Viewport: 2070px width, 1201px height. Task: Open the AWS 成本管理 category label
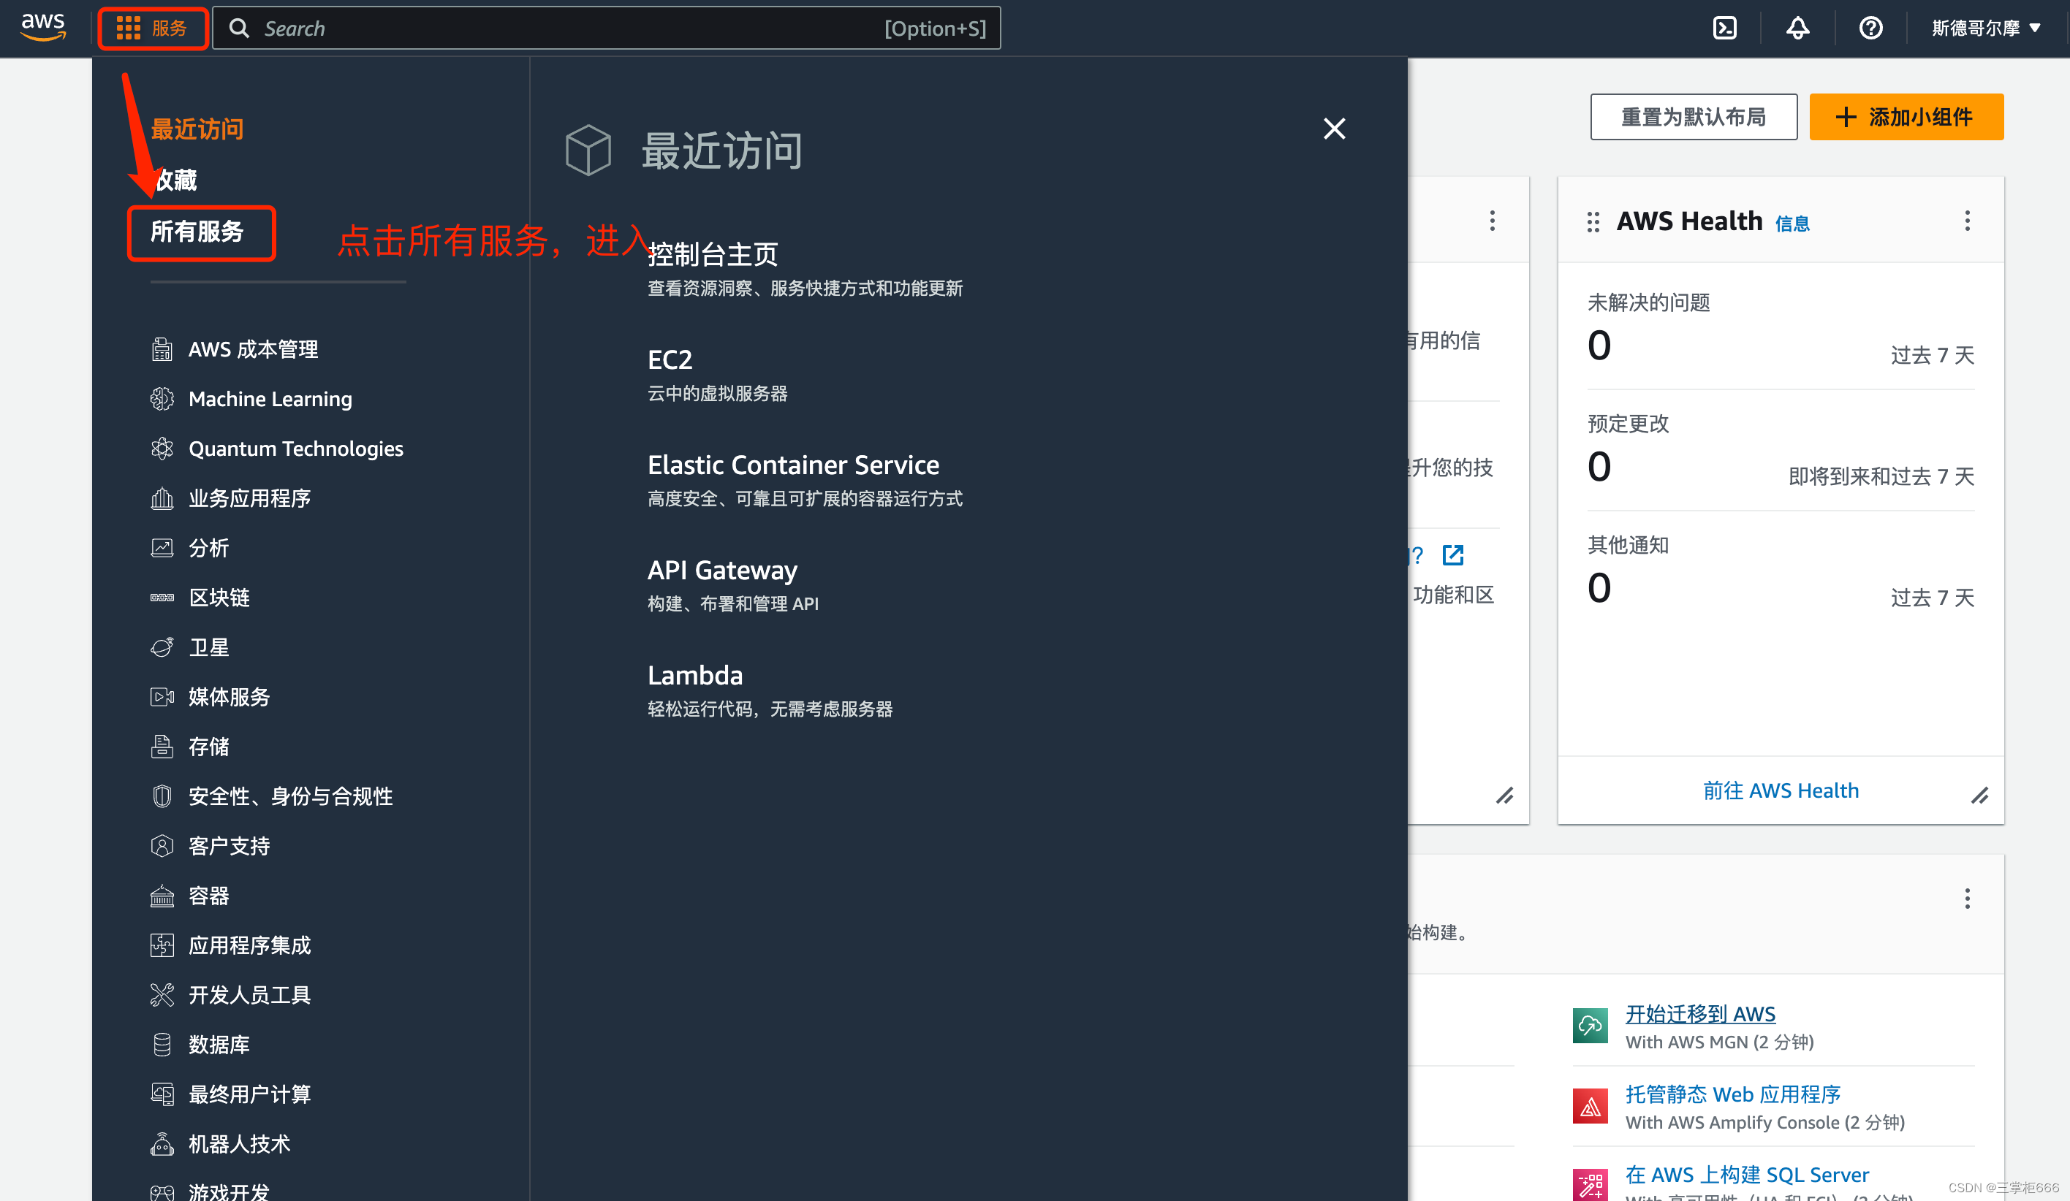click(x=253, y=349)
